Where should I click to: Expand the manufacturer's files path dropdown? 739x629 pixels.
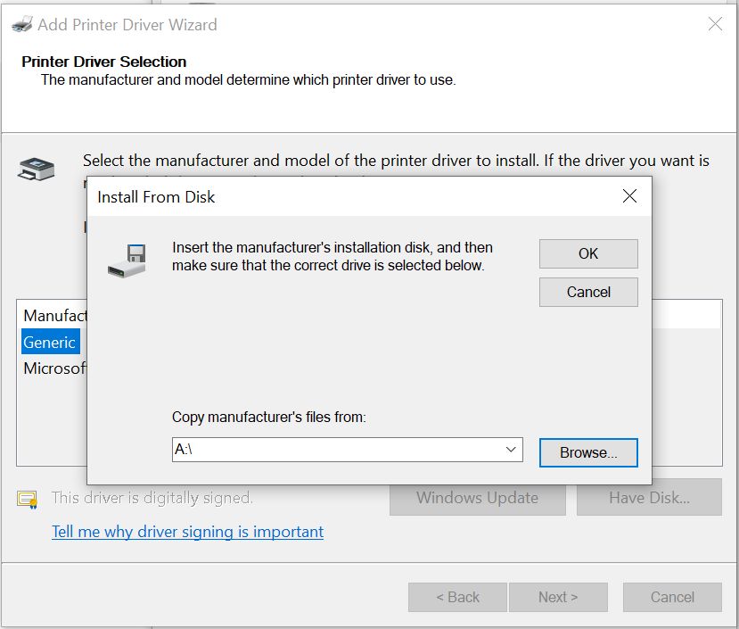[511, 450]
